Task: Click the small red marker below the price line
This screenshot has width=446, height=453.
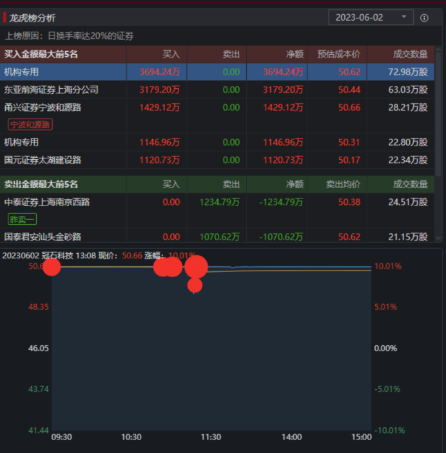Action: [195, 285]
